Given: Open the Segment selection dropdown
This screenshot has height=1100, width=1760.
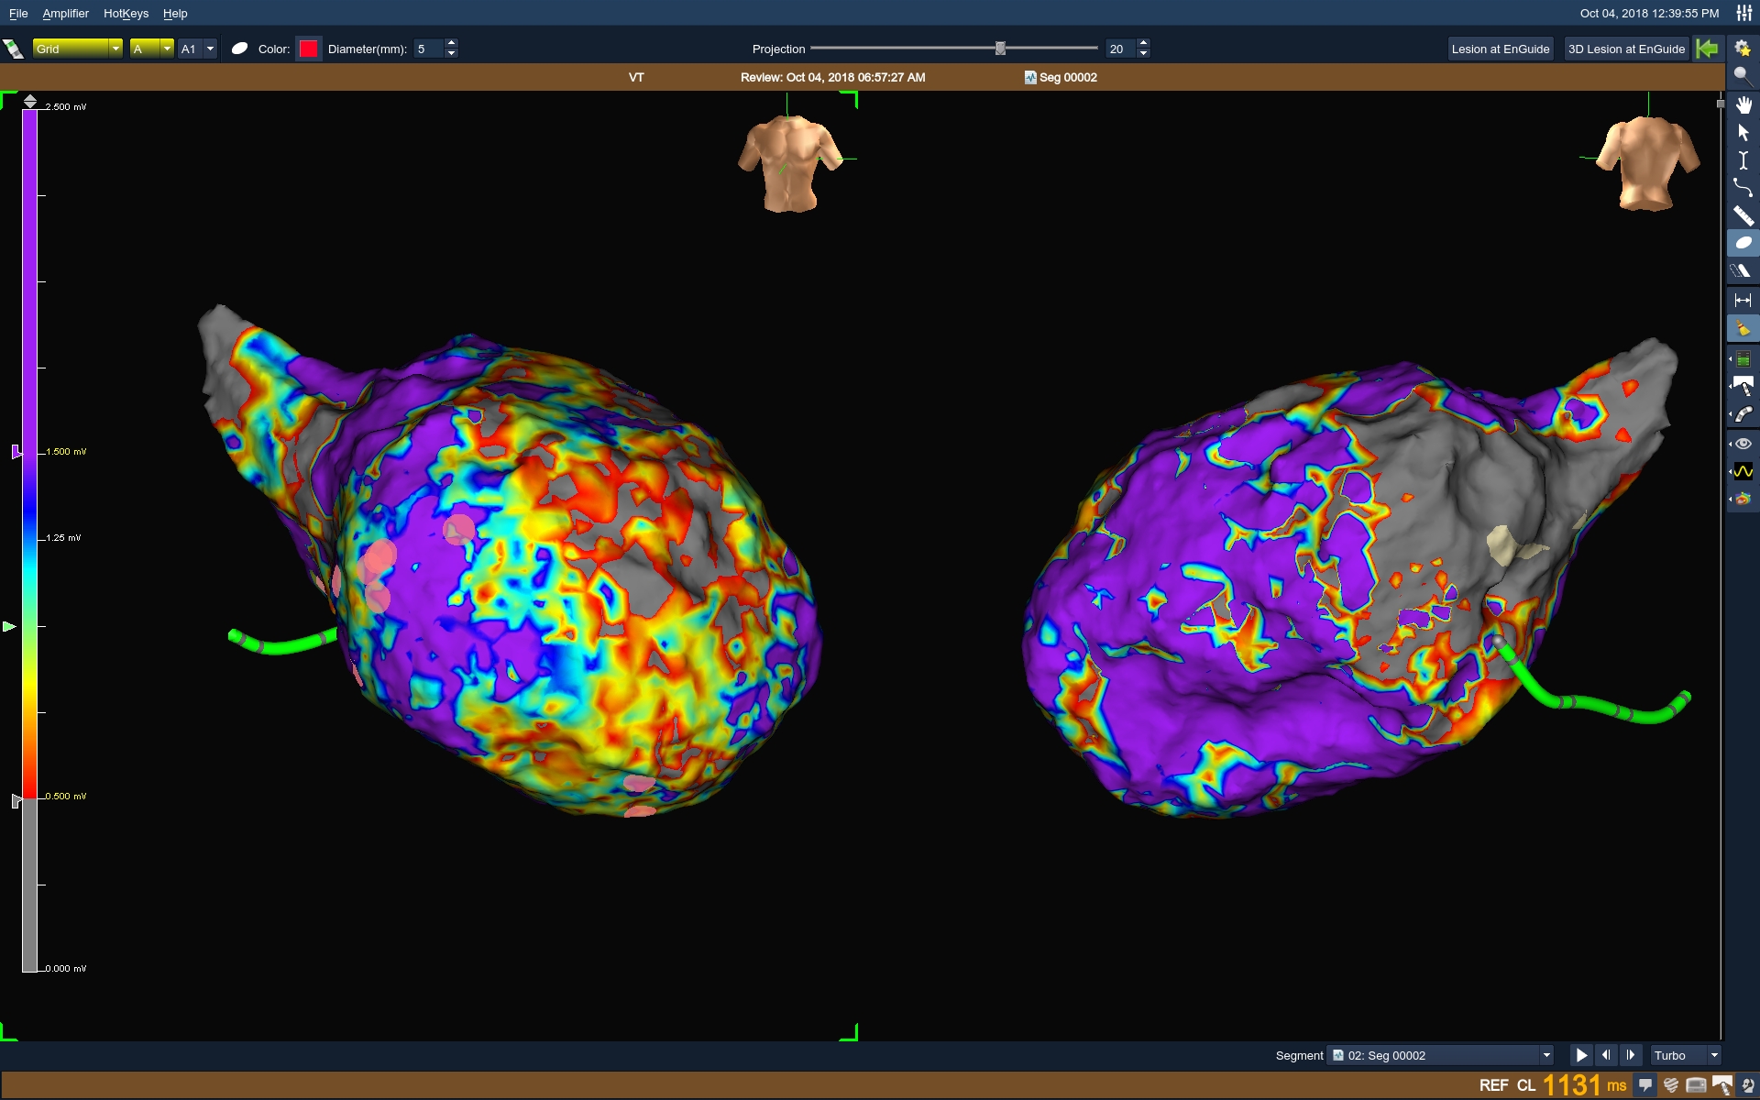Looking at the screenshot, I should (1545, 1055).
